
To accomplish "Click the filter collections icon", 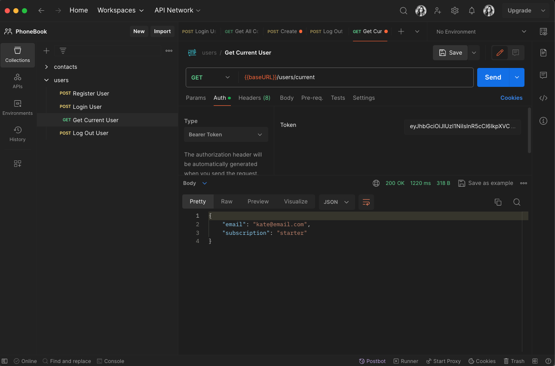I will tap(63, 51).
